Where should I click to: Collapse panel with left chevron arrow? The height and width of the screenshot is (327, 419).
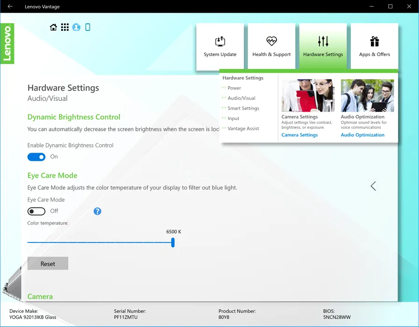(x=373, y=186)
